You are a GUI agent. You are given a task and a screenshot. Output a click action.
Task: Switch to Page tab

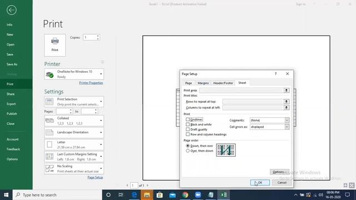[x=189, y=83]
